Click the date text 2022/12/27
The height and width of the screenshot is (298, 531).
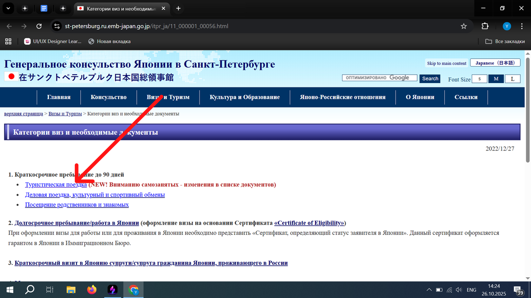(500, 149)
